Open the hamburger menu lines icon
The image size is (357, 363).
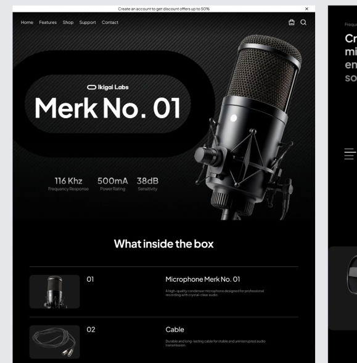tap(350, 154)
